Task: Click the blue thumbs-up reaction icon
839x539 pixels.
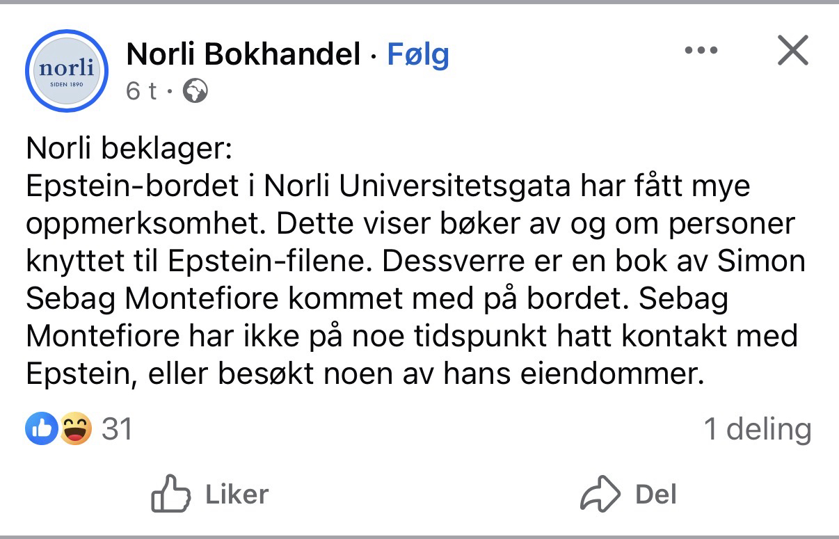Action: click(x=41, y=429)
